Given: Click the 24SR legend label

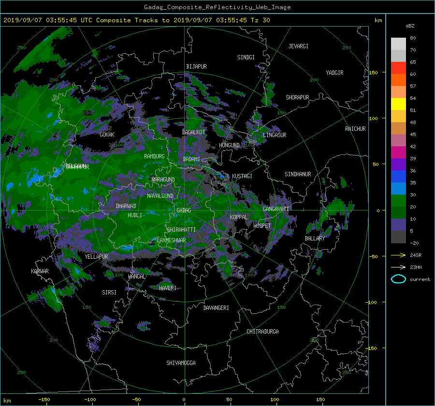Looking at the screenshot, I should (416, 255).
